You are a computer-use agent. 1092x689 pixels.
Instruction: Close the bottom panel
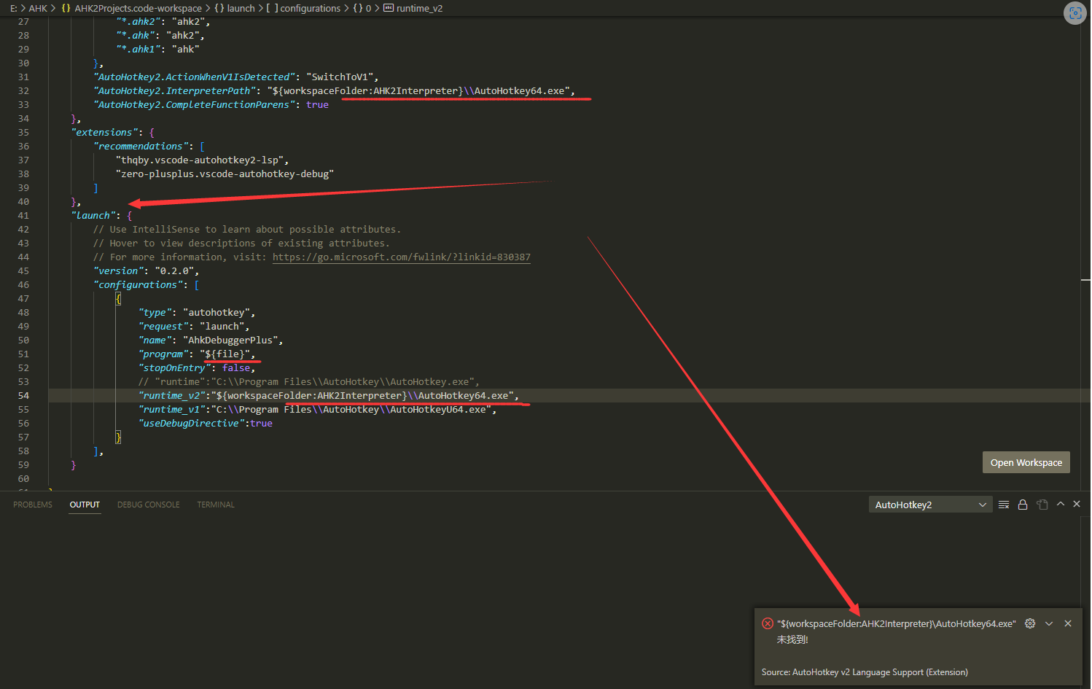pyautogui.click(x=1077, y=504)
